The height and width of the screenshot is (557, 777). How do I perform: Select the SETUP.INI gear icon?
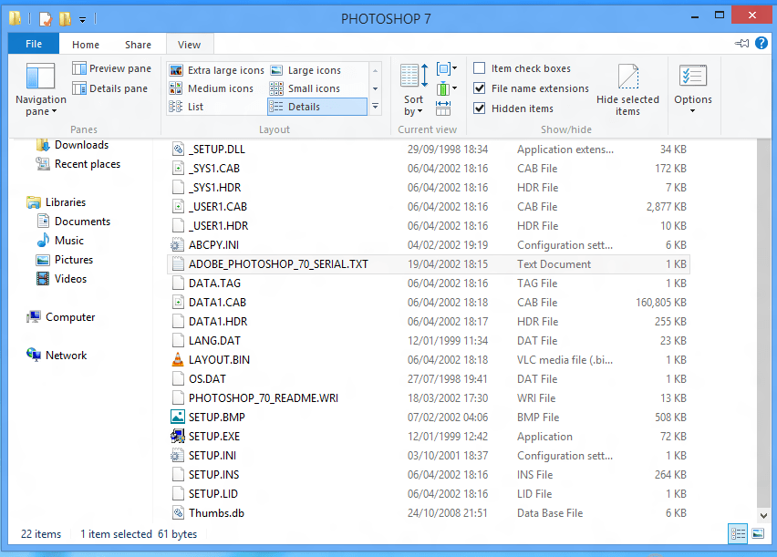click(x=178, y=456)
